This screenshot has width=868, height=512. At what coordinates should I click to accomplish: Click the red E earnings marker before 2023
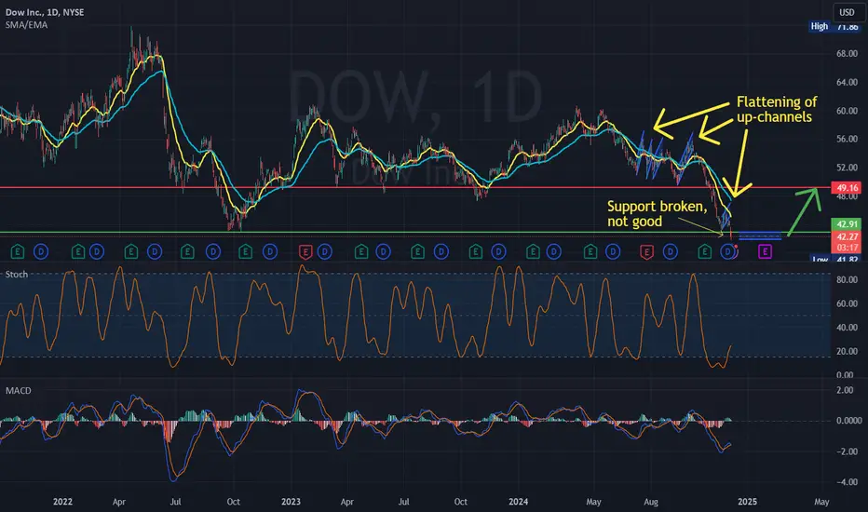[305, 252]
